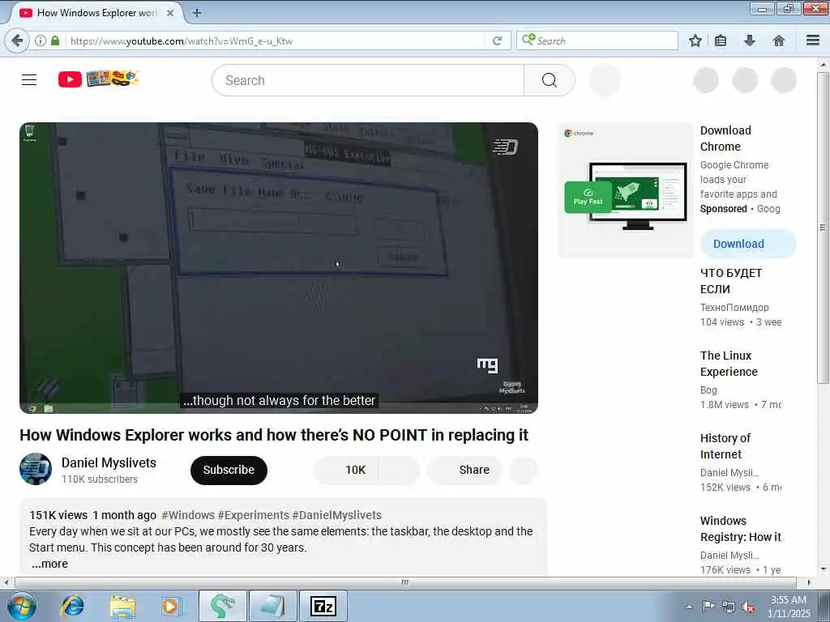Bookmark this page with star icon
The height and width of the screenshot is (622, 830).
tap(695, 40)
